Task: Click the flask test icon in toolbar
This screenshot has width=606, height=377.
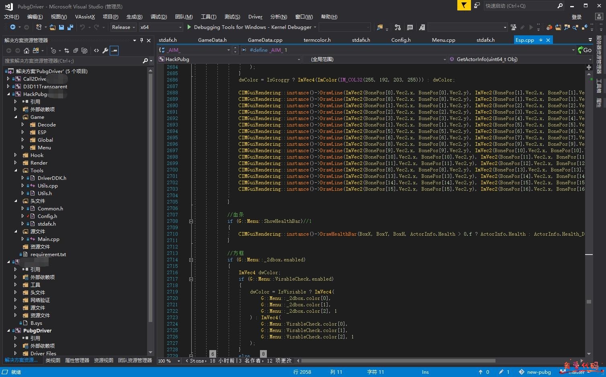Action: [x=514, y=27]
